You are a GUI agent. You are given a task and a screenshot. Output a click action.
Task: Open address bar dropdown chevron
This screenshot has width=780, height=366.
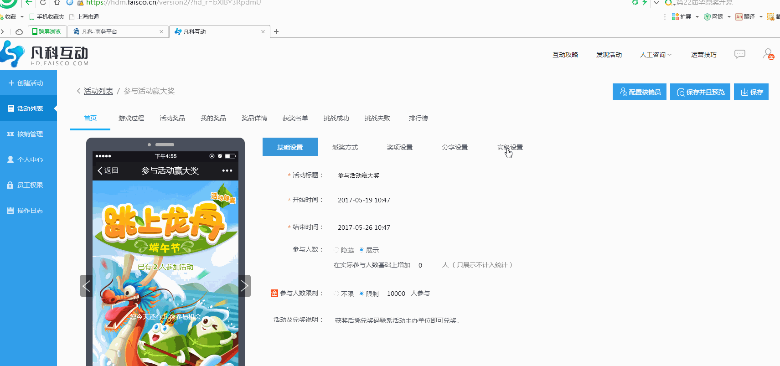pyautogui.click(x=656, y=2)
